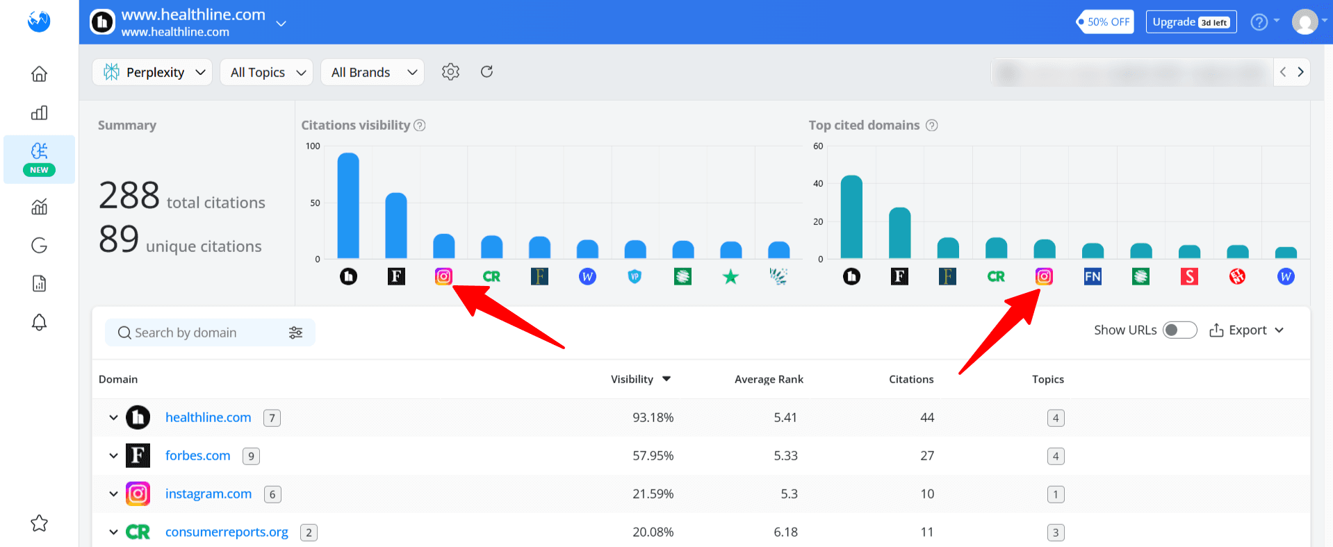Open the notifications bell sidebar icon
The height and width of the screenshot is (547, 1333).
click(x=40, y=322)
